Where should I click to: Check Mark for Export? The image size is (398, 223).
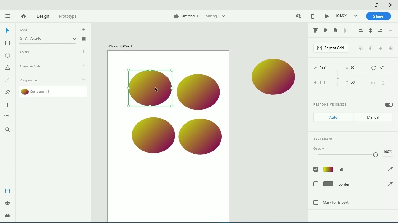click(x=316, y=203)
